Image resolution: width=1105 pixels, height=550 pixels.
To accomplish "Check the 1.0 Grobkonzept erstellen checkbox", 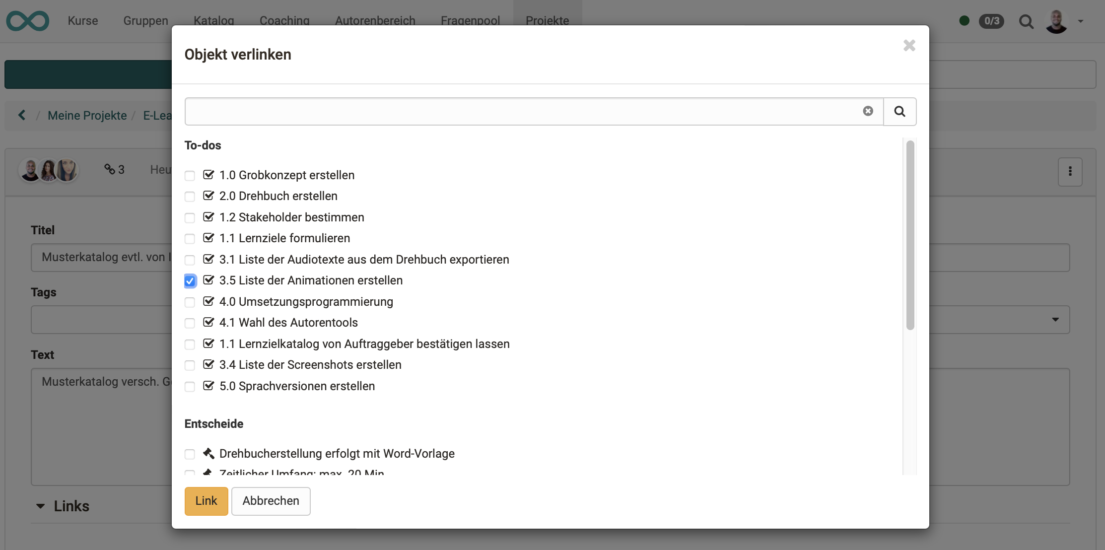I will [190, 176].
